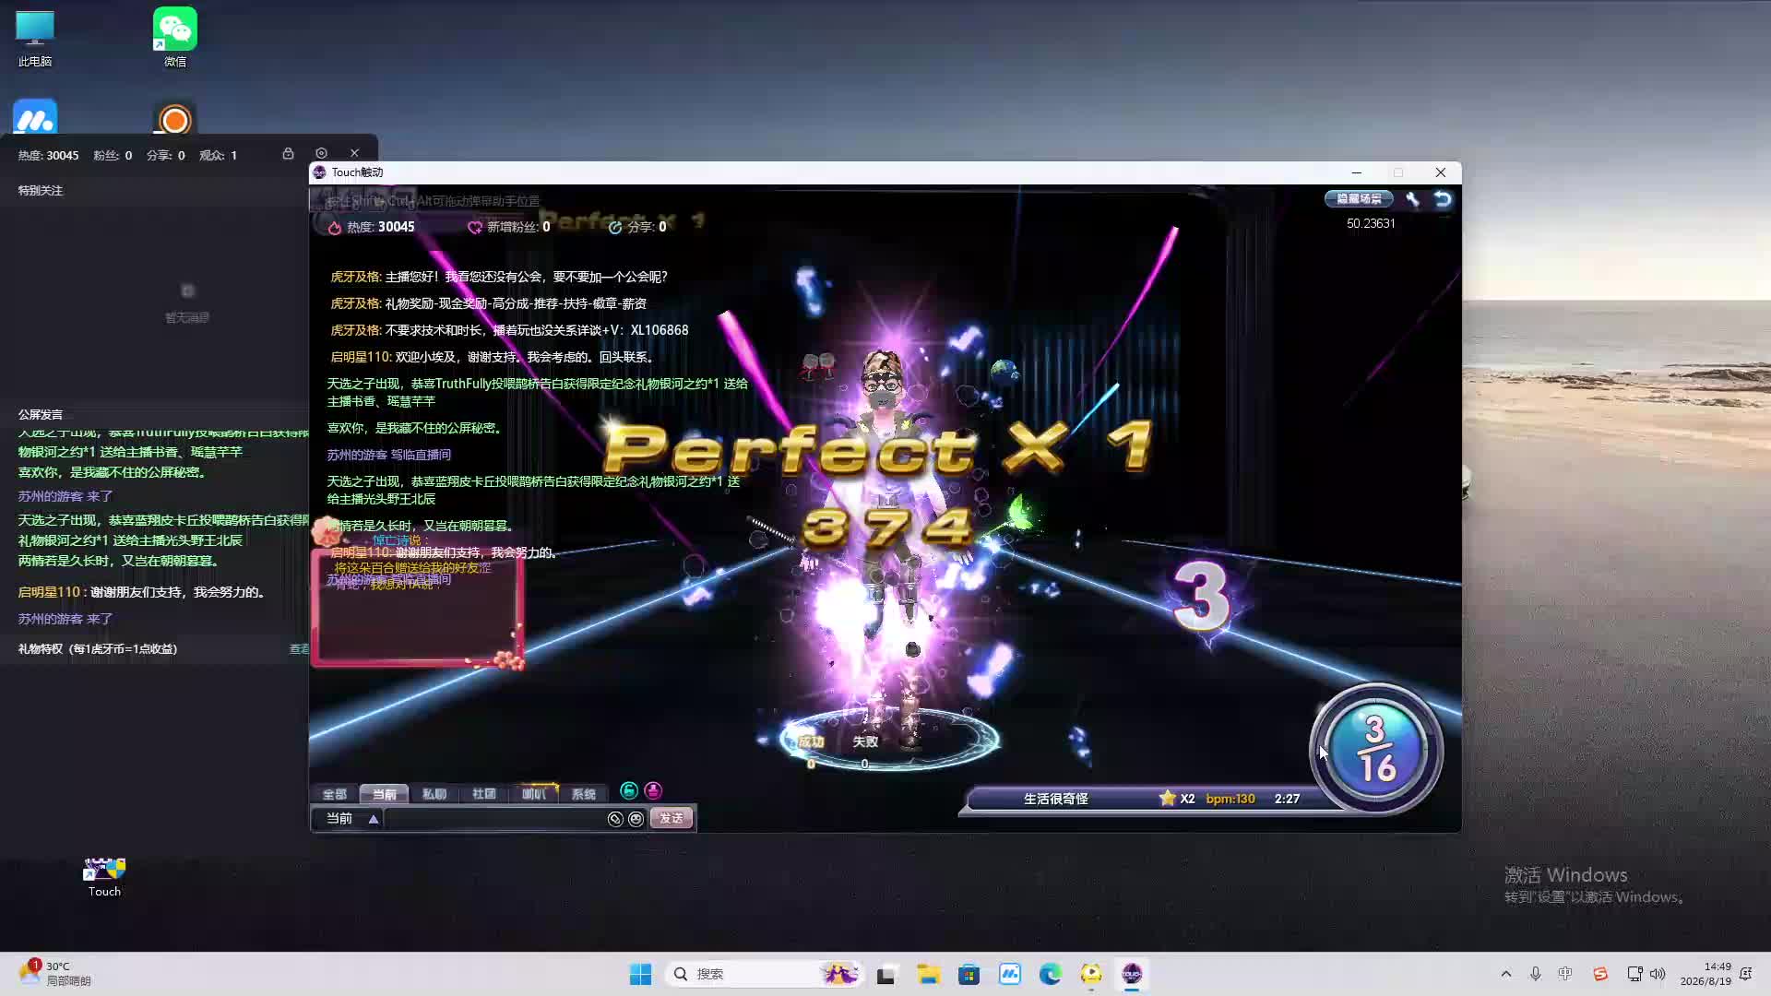
Task: Open the Windows Start button
Action: [x=640, y=974]
